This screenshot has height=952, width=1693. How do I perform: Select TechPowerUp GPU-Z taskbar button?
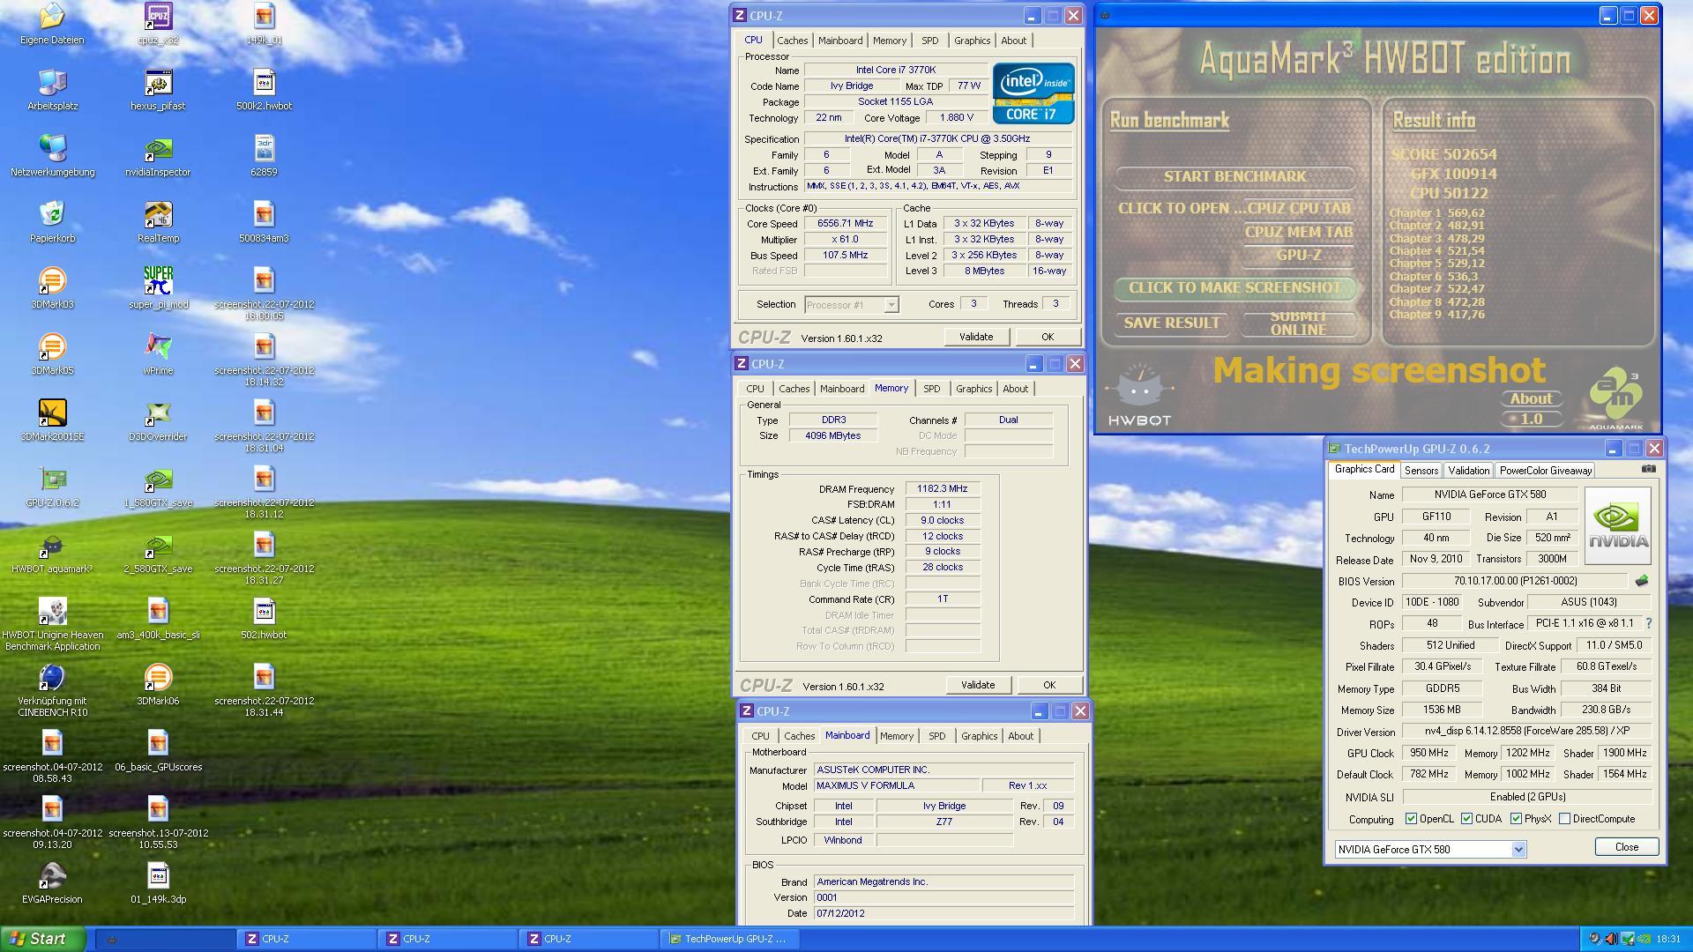click(730, 939)
